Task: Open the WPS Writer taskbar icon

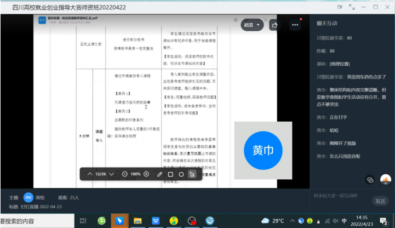Action: 156,221
